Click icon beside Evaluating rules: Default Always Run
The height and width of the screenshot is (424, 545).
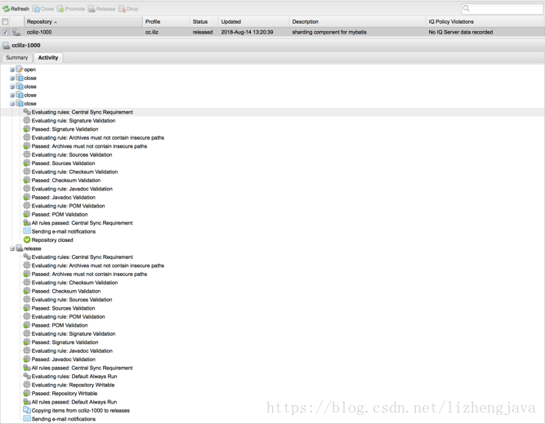(27, 376)
